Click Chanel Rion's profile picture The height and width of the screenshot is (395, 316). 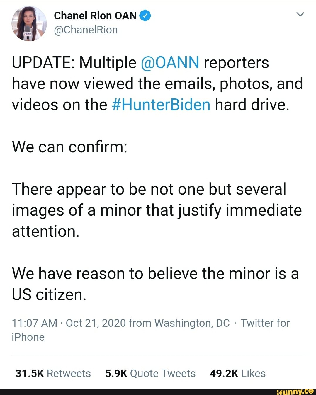(28, 23)
